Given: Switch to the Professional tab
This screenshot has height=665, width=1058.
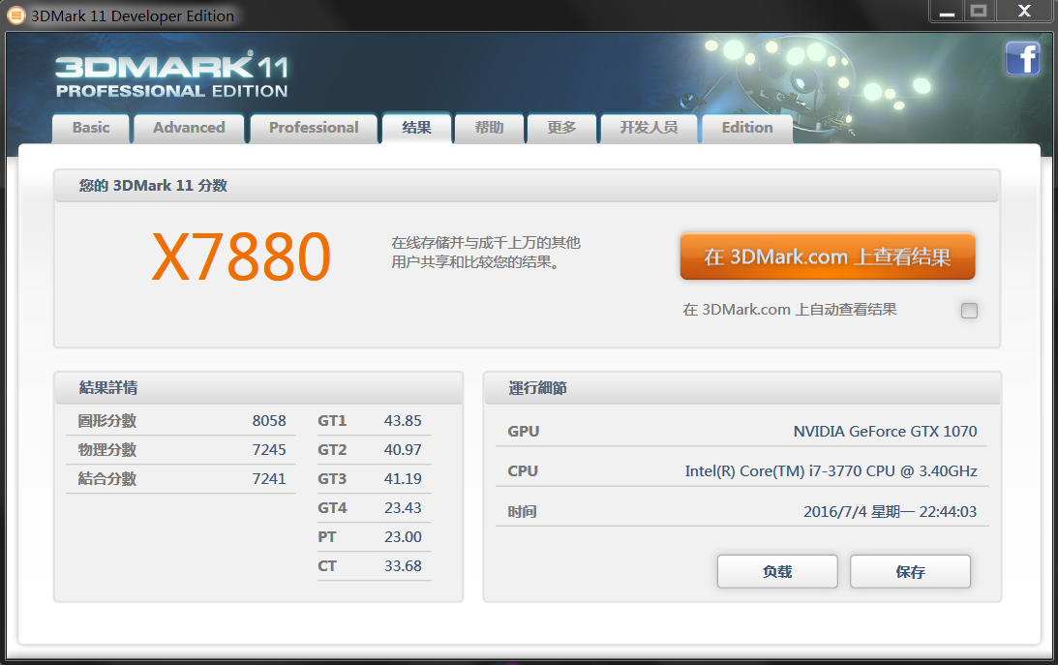Looking at the screenshot, I should pyautogui.click(x=313, y=128).
